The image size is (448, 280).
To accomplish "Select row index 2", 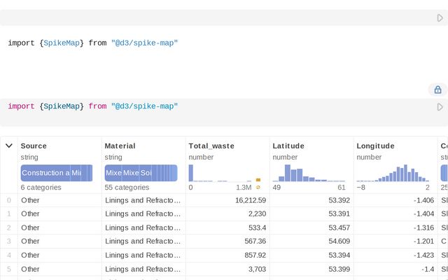I will tap(9, 227).
